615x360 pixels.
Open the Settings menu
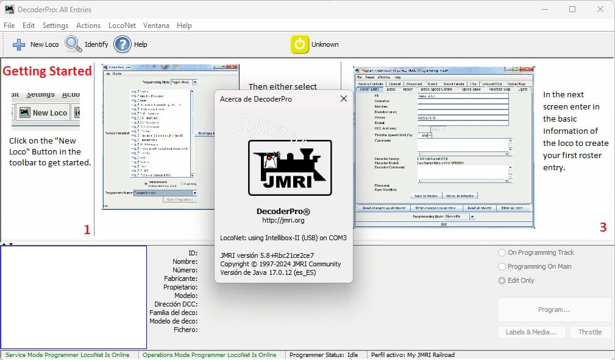55,26
